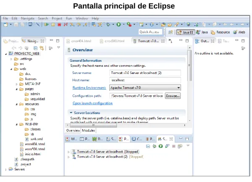Open the Navigate menu

(28, 18)
